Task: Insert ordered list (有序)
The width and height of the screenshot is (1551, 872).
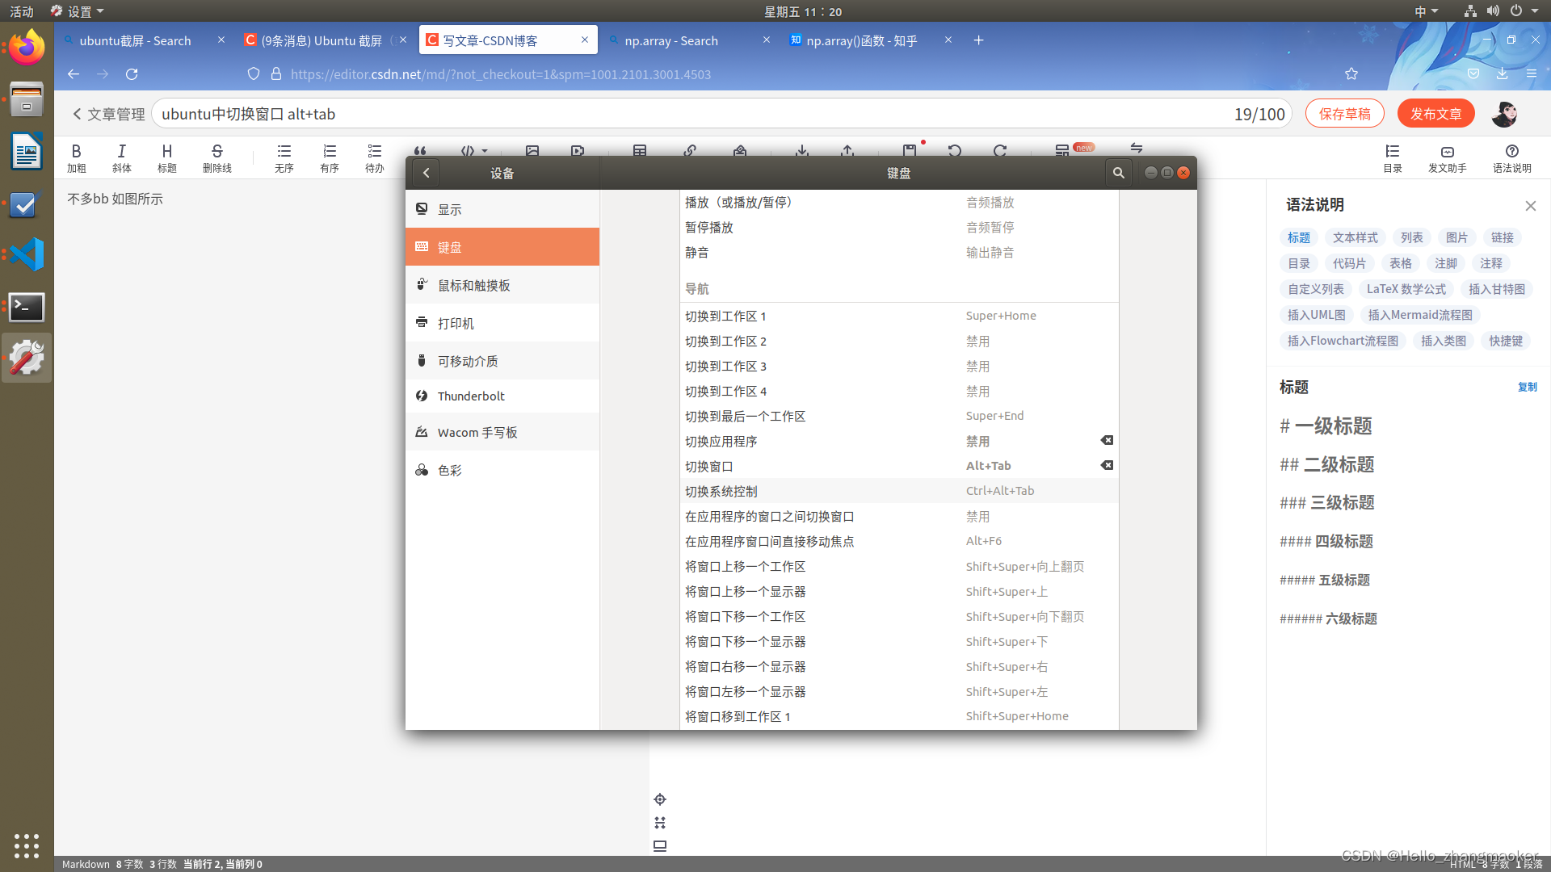Action: click(x=329, y=157)
